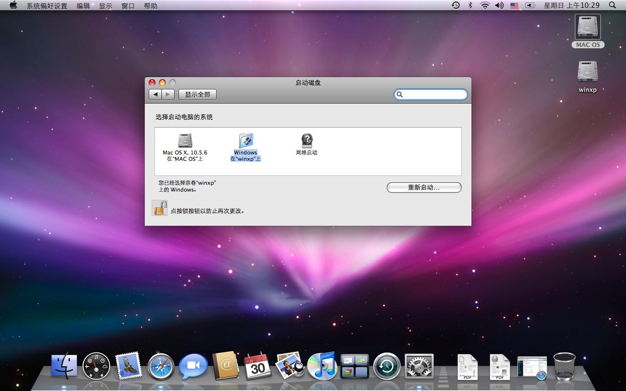Image resolution: width=626 pixels, height=391 pixels.
Task: Open iCal from the Dock
Action: [258, 366]
